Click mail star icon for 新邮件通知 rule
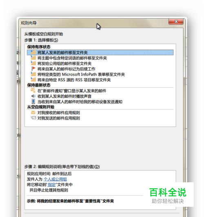Image resolution: width=204 pixels, height=217 pixels. click(33, 91)
